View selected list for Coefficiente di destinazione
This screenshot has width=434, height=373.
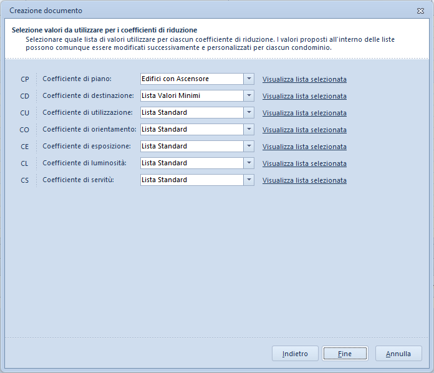[304, 96]
